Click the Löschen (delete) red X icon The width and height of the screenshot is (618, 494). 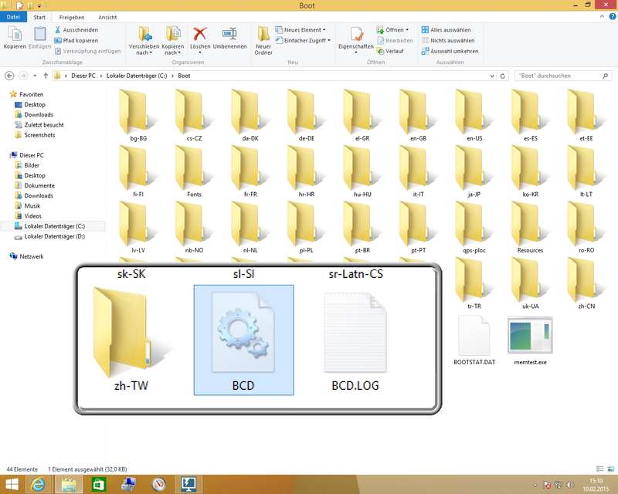[x=200, y=34]
